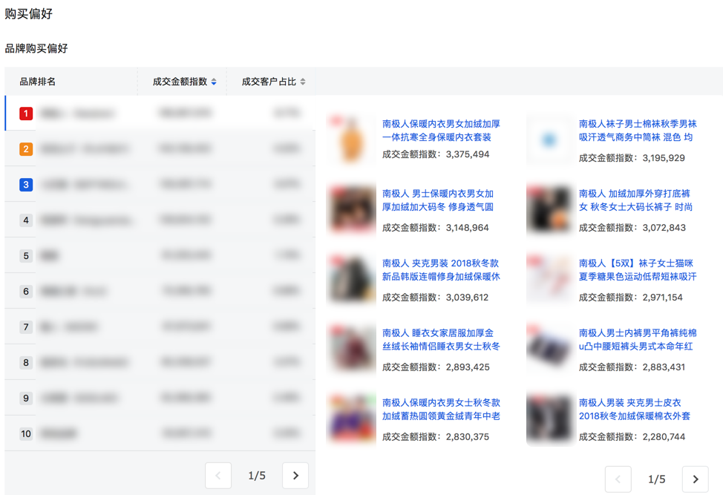The height and width of the screenshot is (495, 723).
Task: Sort by 成交客户占比 using its sort arrows
Action: pyautogui.click(x=302, y=82)
